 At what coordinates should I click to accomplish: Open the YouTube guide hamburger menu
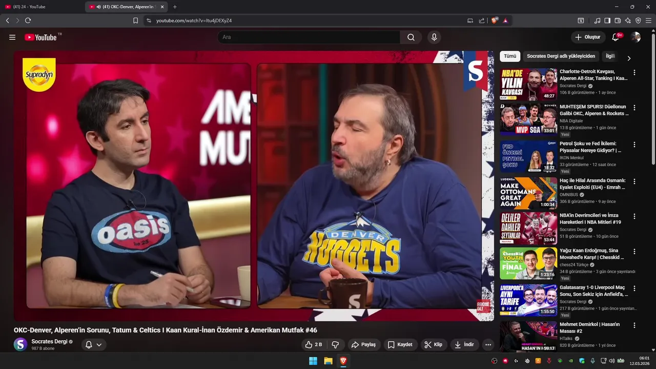12,37
